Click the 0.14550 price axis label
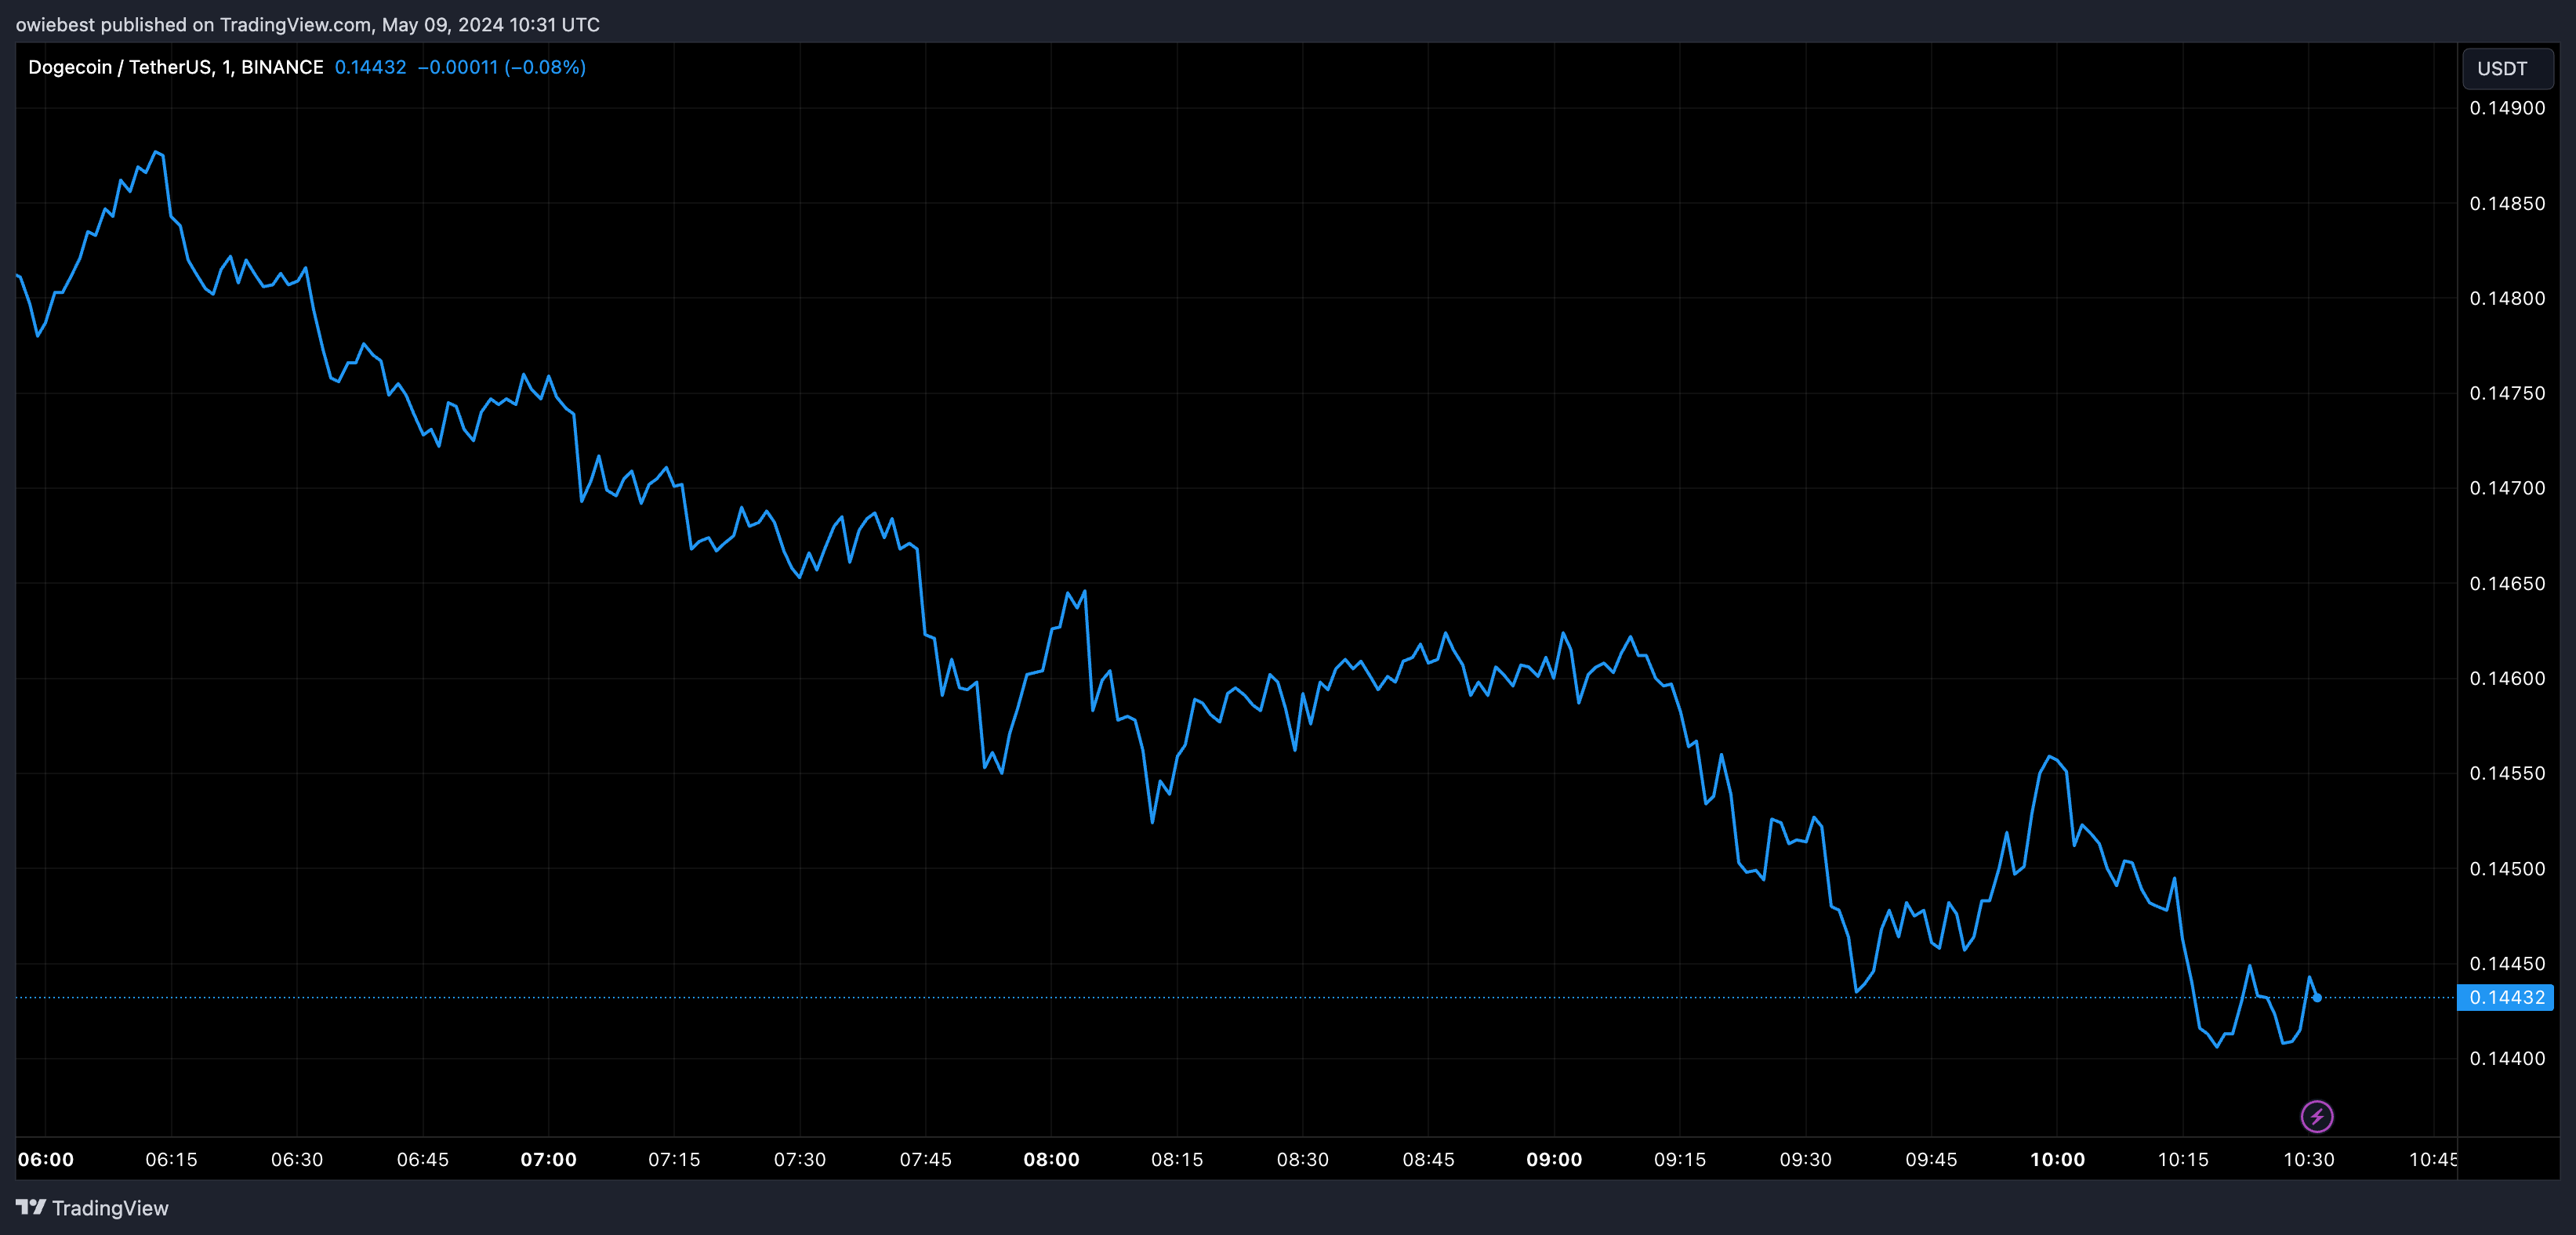This screenshot has height=1235, width=2576. (x=2507, y=773)
